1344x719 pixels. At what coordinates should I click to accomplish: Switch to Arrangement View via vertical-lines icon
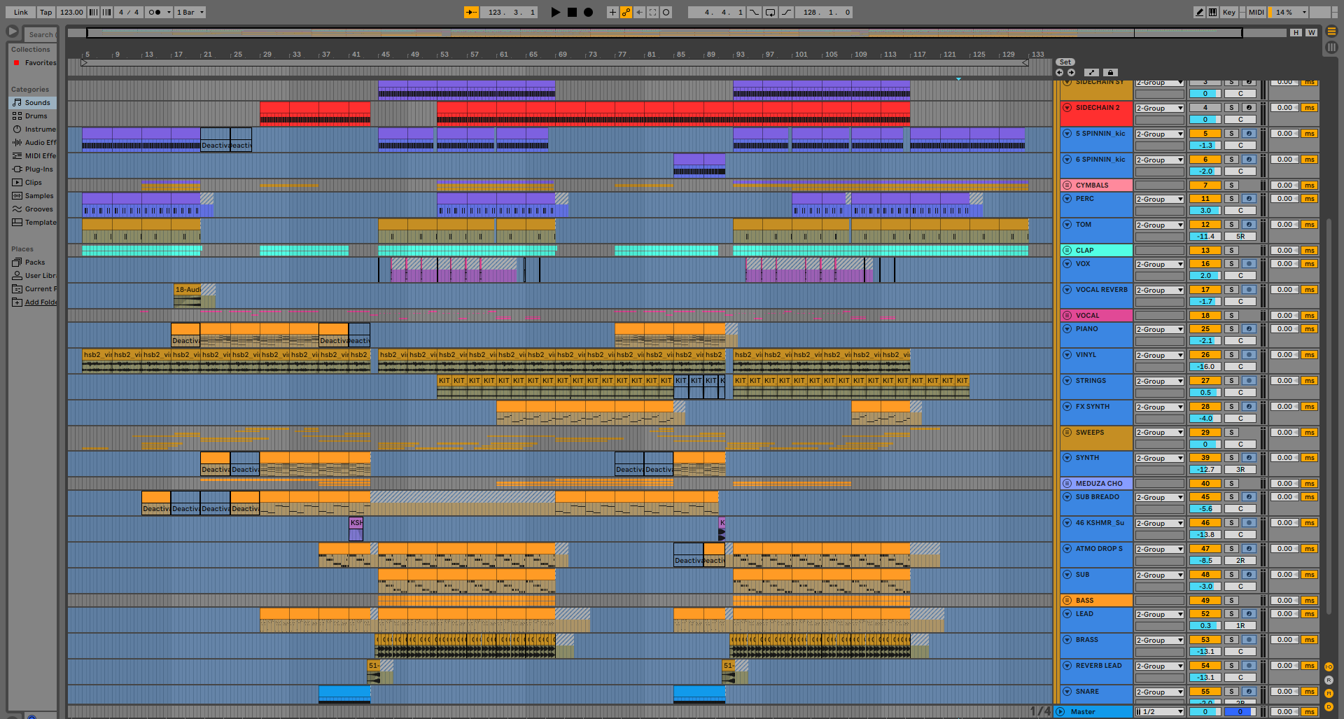tap(1331, 47)
